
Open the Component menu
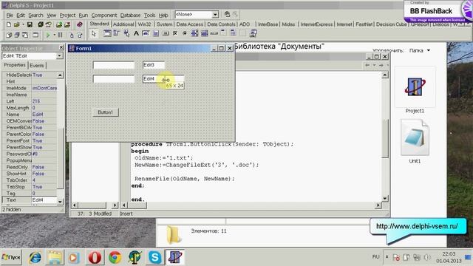pyautogui.click(x=104, y=15)
